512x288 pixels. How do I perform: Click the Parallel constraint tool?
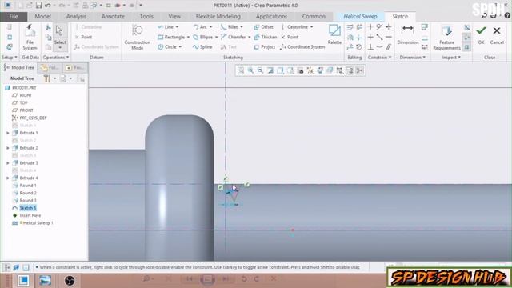click(x=389, y=47)
